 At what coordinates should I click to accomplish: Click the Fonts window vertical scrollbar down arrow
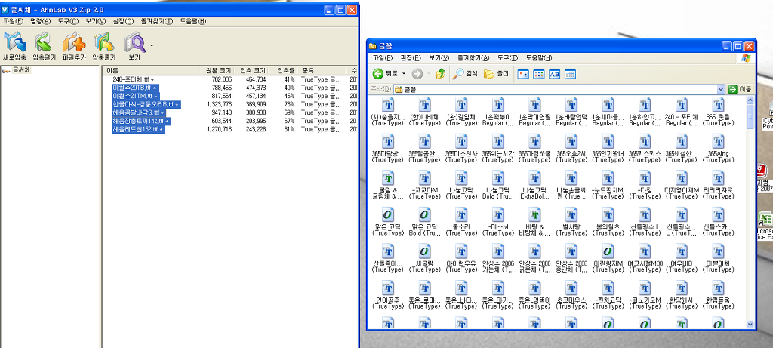[x=750, y=324]
